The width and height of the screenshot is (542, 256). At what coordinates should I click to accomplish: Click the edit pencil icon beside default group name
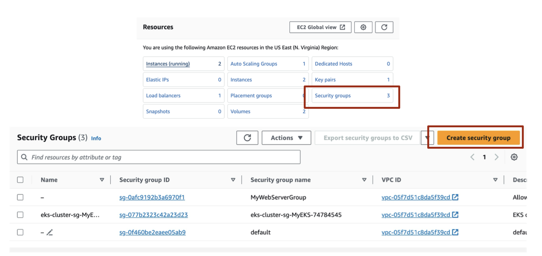point(49,232)
